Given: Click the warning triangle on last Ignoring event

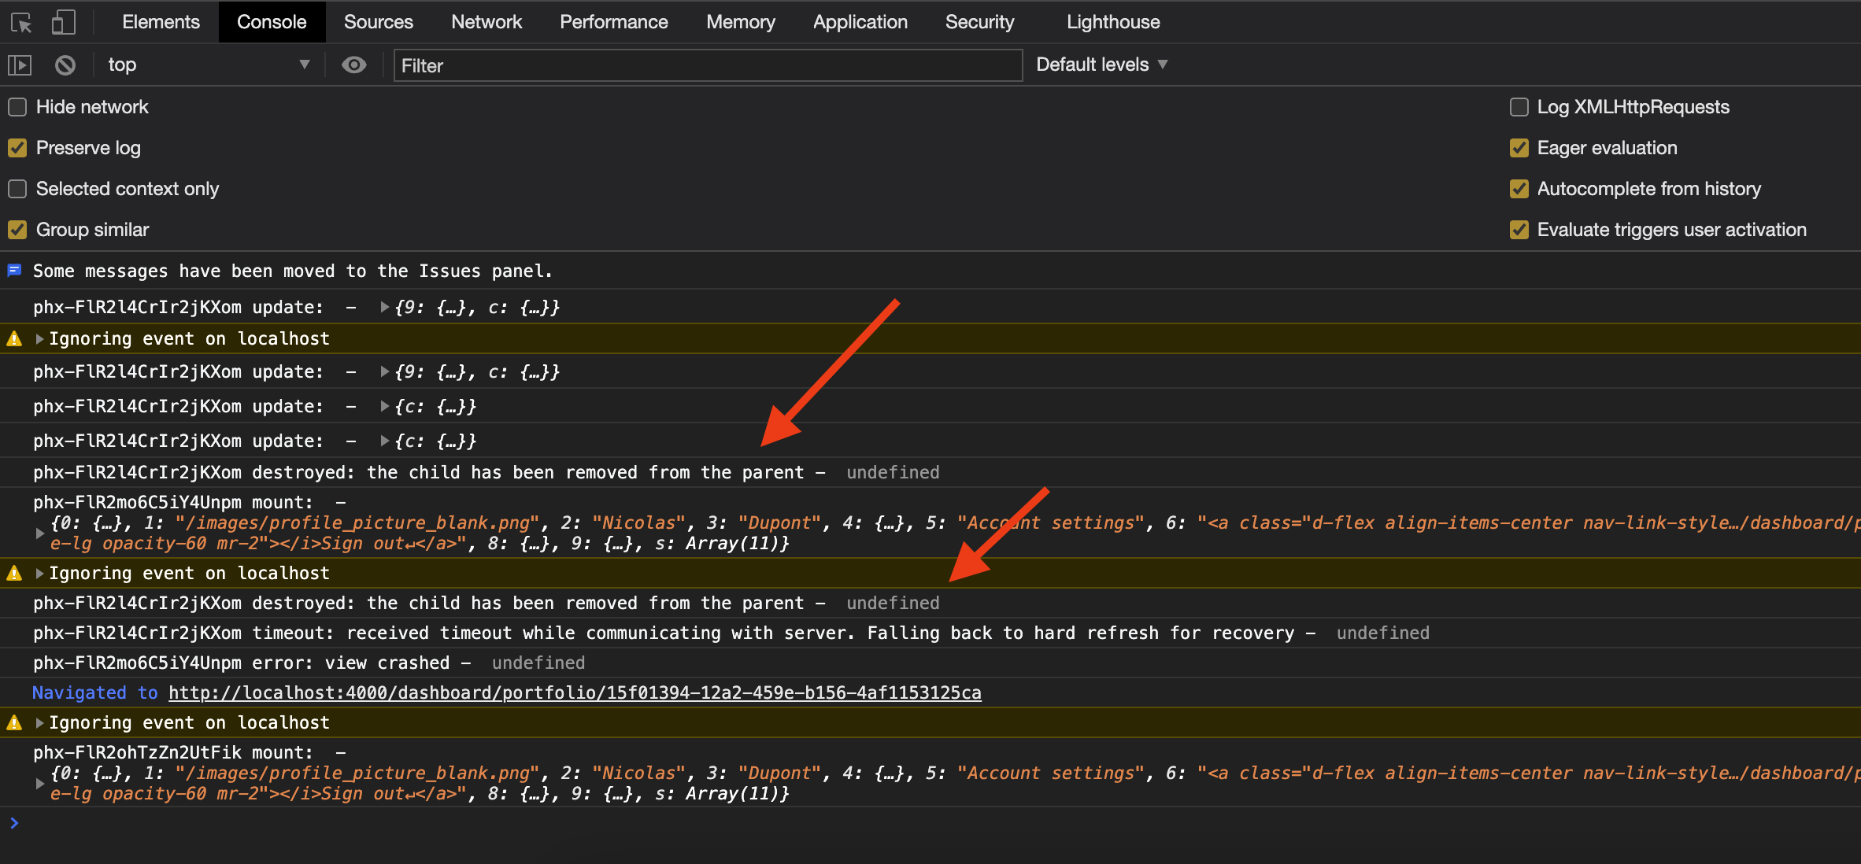Looking at the screenshot, I should [13, 722].
